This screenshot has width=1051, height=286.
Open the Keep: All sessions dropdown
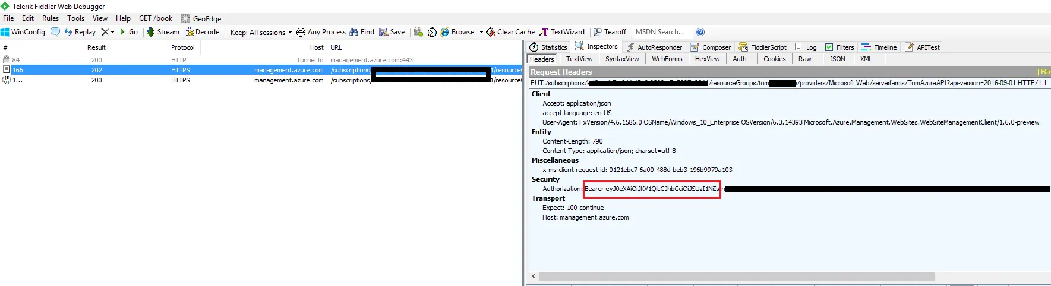coord(261,32)
